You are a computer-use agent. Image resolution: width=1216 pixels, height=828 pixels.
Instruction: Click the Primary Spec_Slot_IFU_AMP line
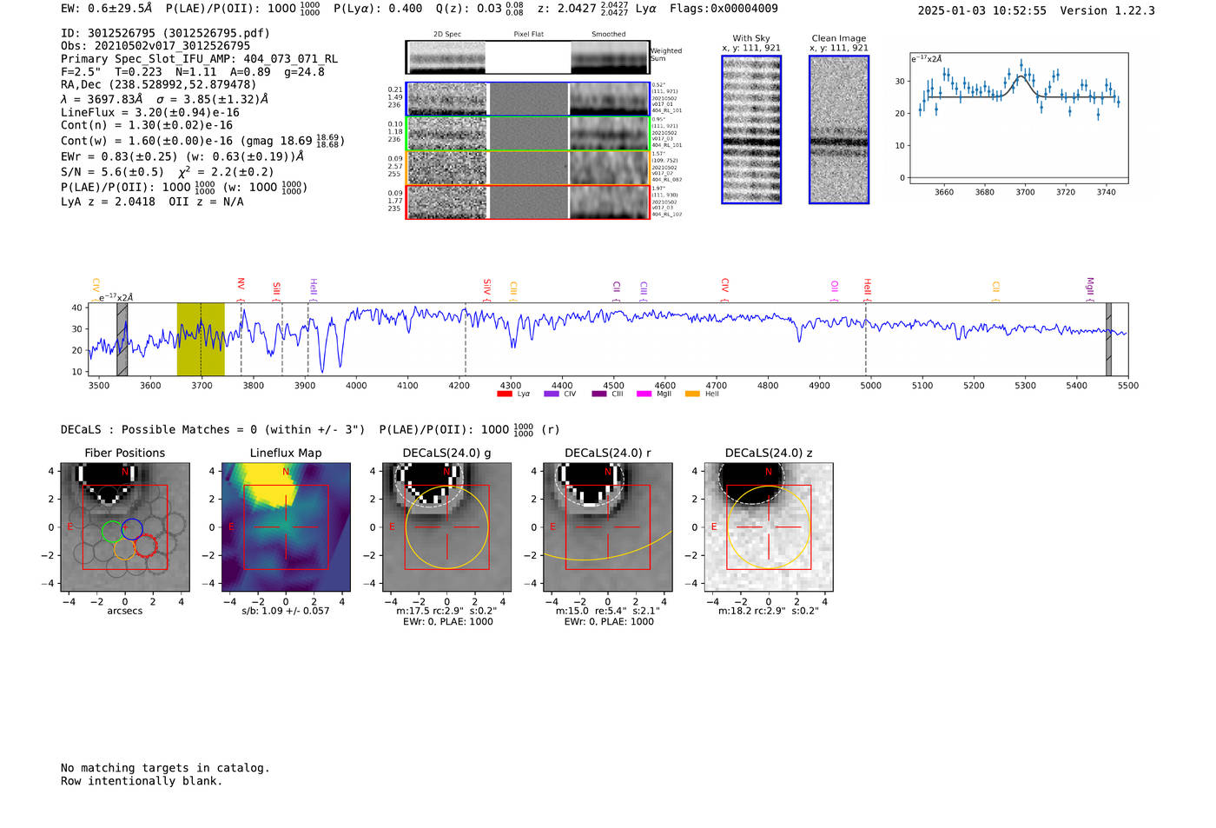click(x=199, y=59)
